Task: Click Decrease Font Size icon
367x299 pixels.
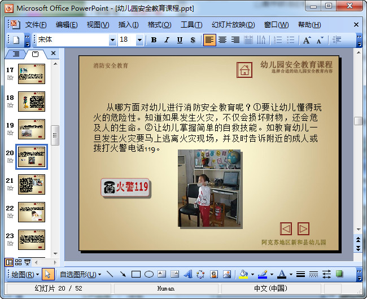Action: click(320, 40)
